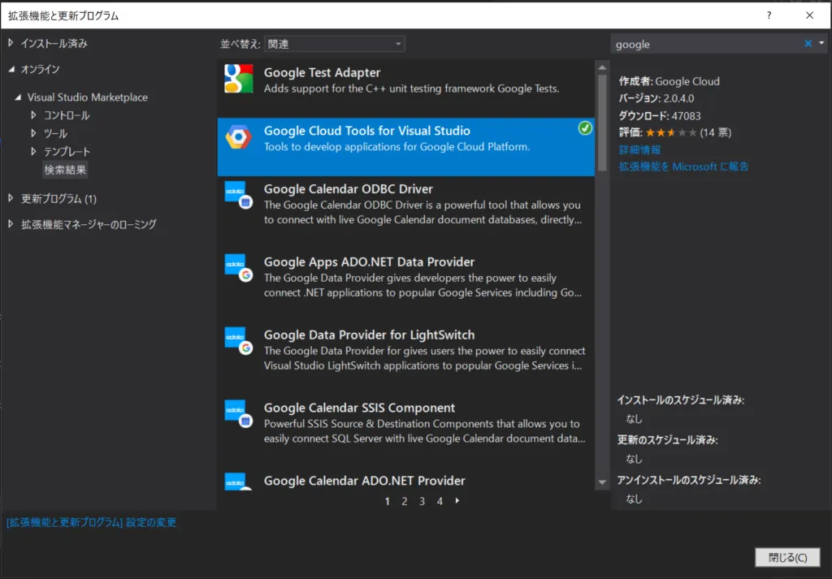The image size is (832, 579).
Task: Click the バージョン: 2.0.4.0 text
Action: coord(656,98)
